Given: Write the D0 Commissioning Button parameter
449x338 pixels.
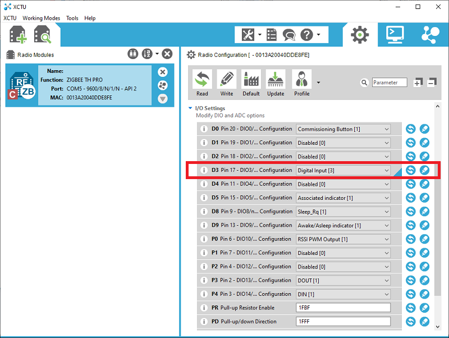Looking at the screenshot, I should [x=425, y=129].
